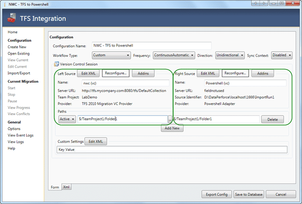Open View Progress in sidebar
The width and height of the screenshot is (302, 204).
(x=19, y=108)
